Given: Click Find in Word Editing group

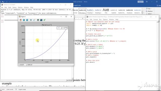Looking at the screenshot, I should point(148,9).
